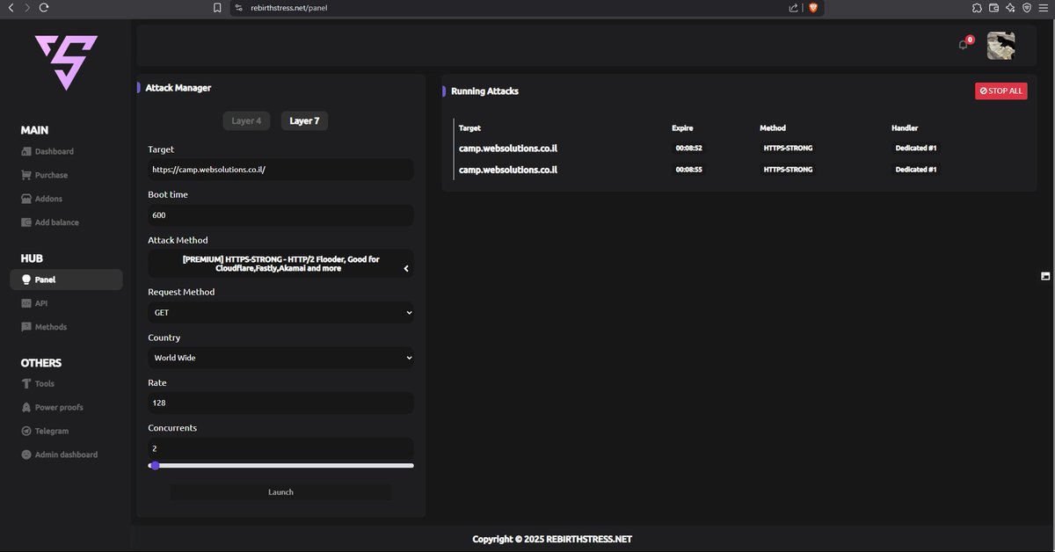Switch to the Layer 4 tab
The height and width of the screenshot is (552, 1055).
(x=246, y=120)
